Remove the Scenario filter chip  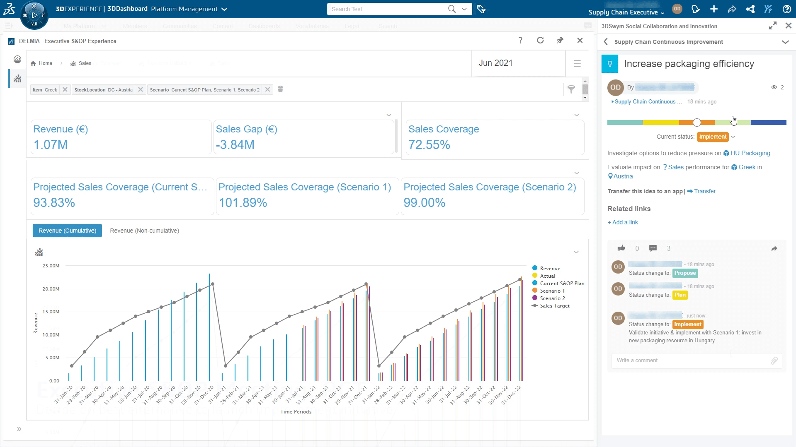268,89
